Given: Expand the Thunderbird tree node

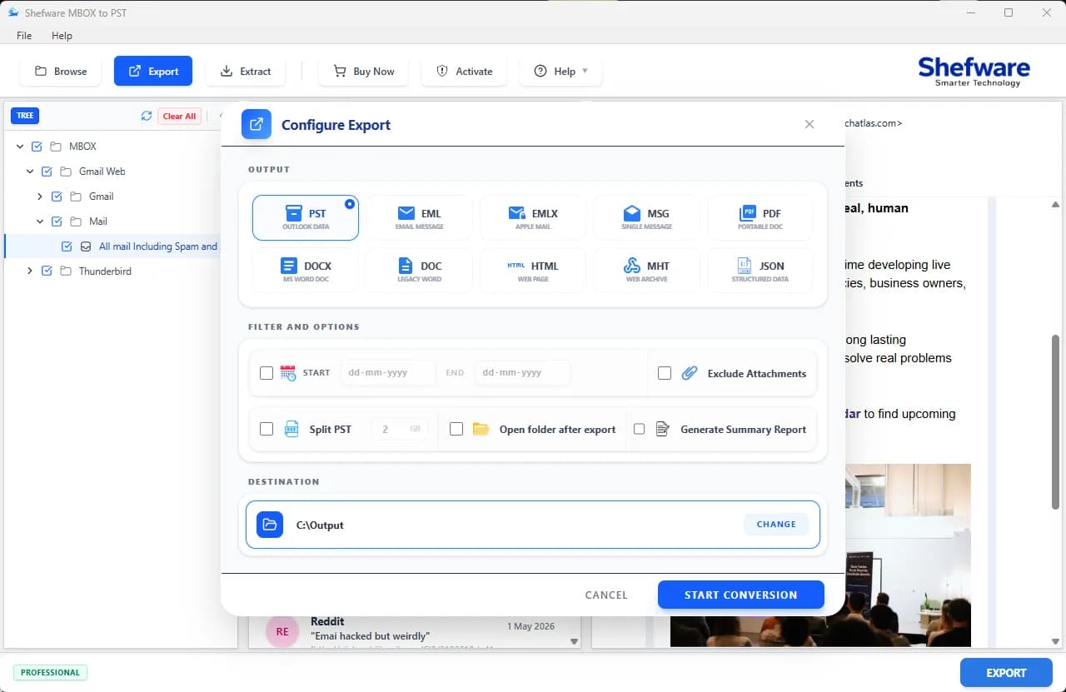Looking at the screenshot, I should [x=30, y=271].
